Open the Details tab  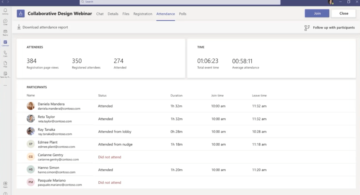(x=113, y=14)
